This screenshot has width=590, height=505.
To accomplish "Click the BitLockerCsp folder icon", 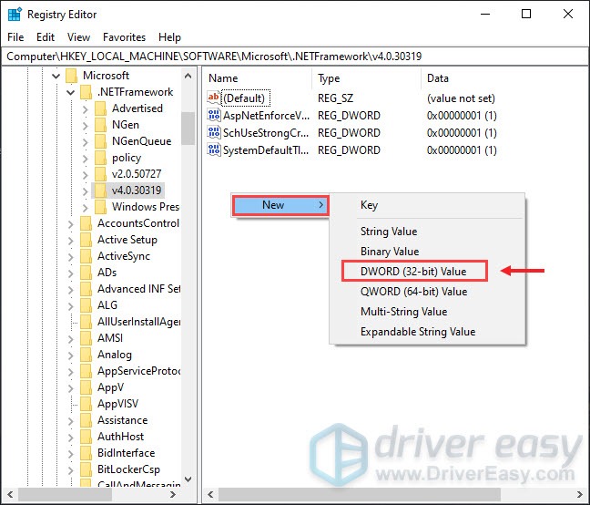I will click(x=86, y=469).
